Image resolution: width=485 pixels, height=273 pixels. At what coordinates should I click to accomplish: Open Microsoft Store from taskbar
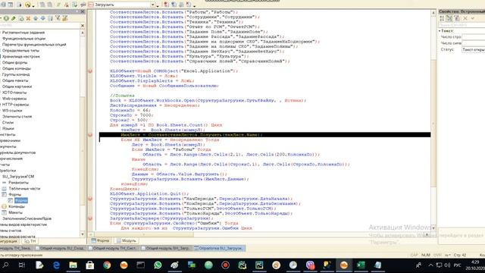click(90, 265)
